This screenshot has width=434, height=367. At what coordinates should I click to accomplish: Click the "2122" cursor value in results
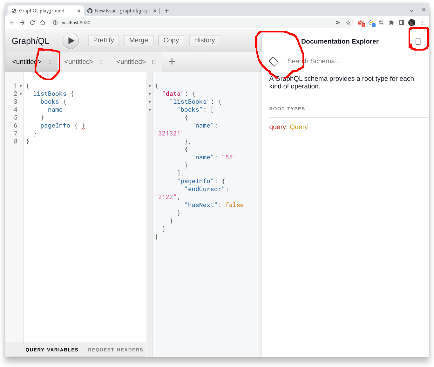166,197
